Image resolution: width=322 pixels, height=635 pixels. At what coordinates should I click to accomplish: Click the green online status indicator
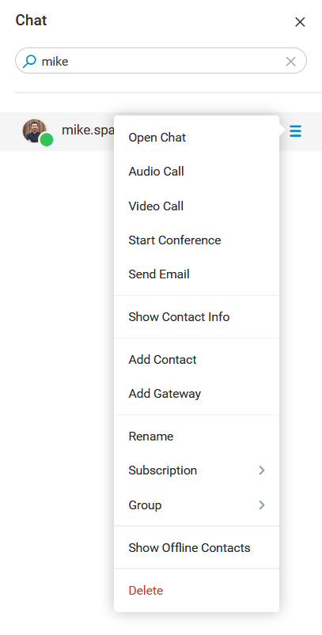(x=47, y=140)
